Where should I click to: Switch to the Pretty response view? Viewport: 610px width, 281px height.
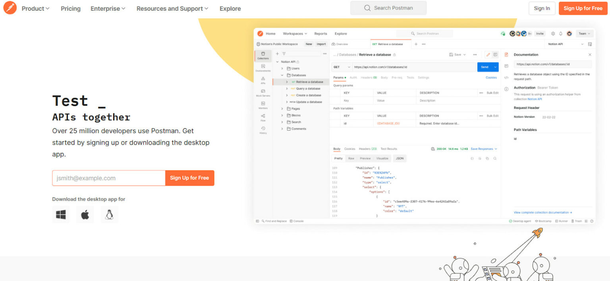pos(338,158)
